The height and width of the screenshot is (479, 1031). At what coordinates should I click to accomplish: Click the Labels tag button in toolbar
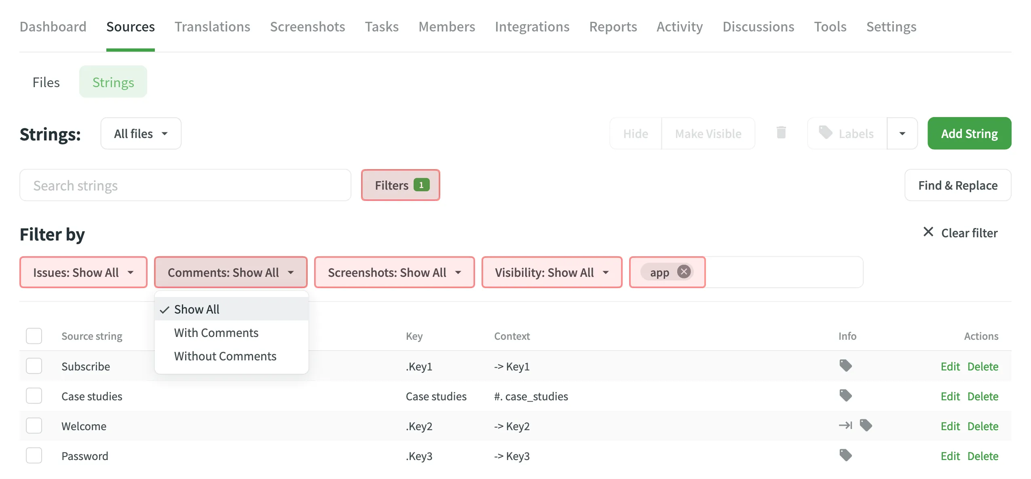pos(847,134)
